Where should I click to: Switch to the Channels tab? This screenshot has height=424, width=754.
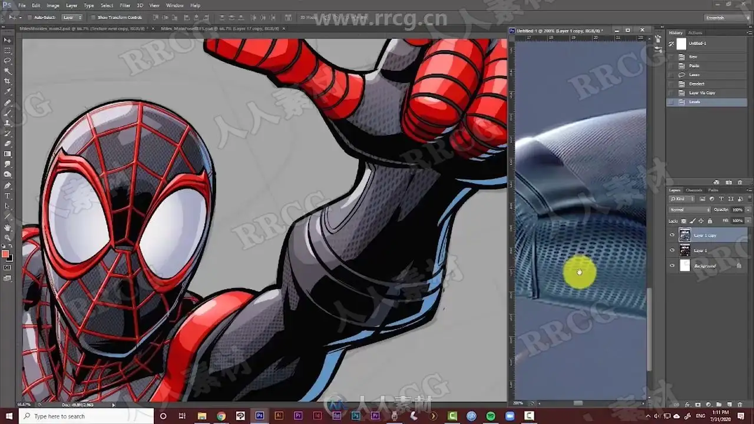[x=694, y=190]
